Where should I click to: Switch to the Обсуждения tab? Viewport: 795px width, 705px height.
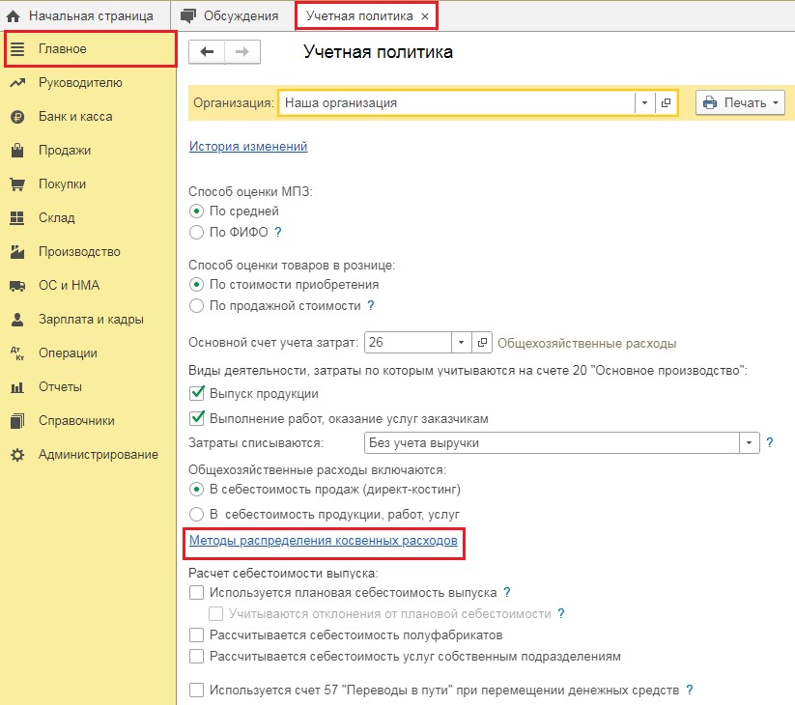coord(231,16)
